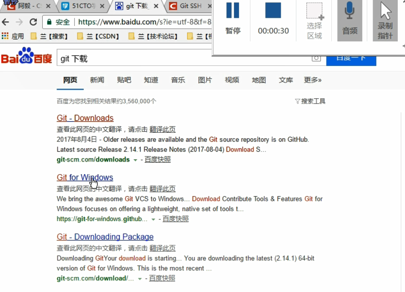Viewport: 405px width, 292px height.
Task: Toggle the audio microphone button
Action: (x=350, y=20)
